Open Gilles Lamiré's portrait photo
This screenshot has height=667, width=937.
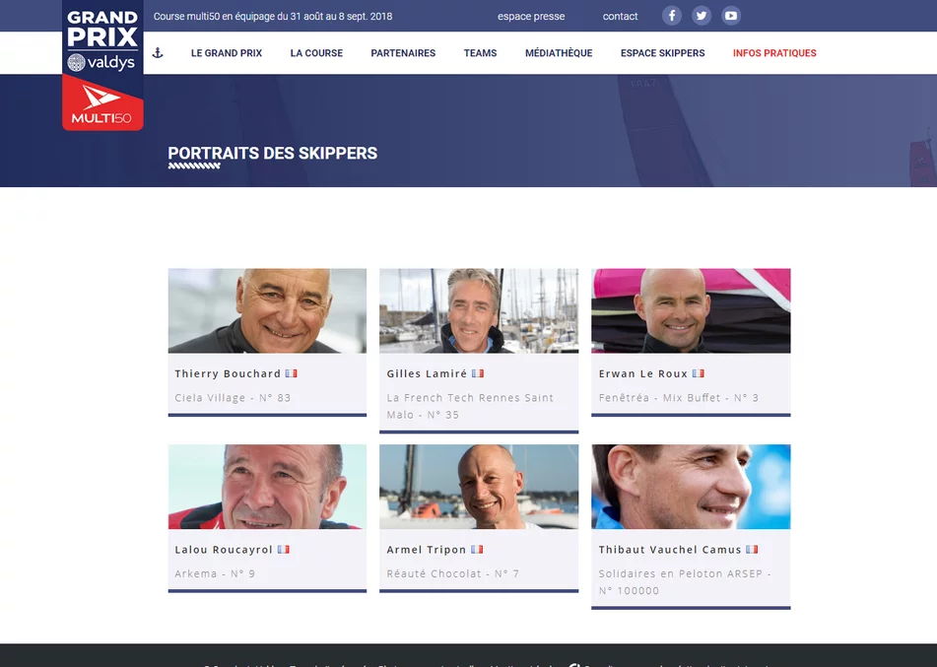click(479, 310)
